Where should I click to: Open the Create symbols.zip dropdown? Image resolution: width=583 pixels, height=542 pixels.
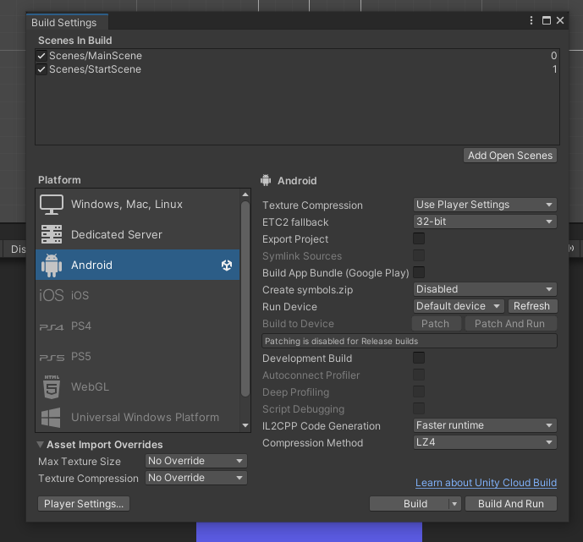pyautogui.click(x=485, y=289)
